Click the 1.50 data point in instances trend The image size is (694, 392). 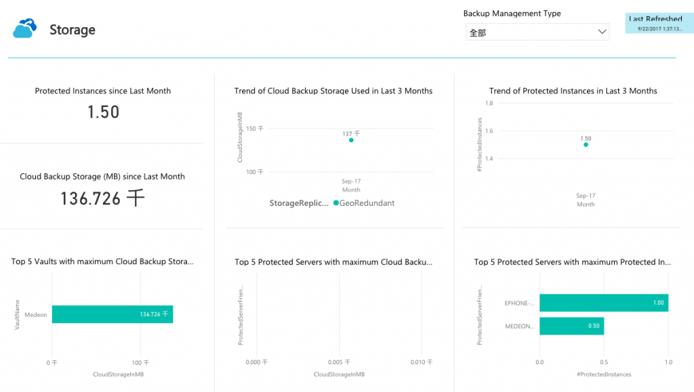click(x=586, y=144)
